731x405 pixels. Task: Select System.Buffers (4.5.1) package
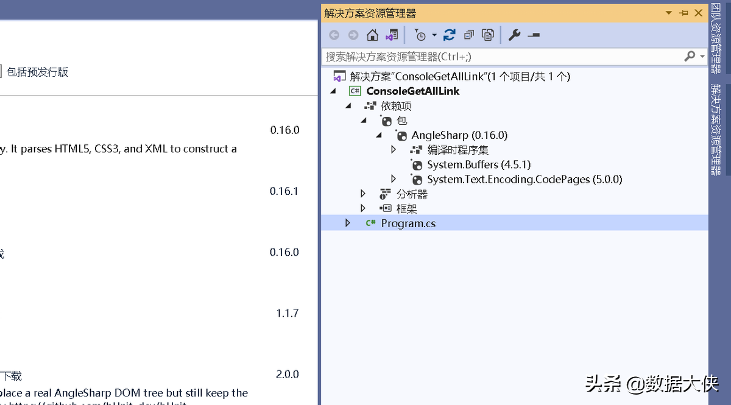(x=479, y=164)
